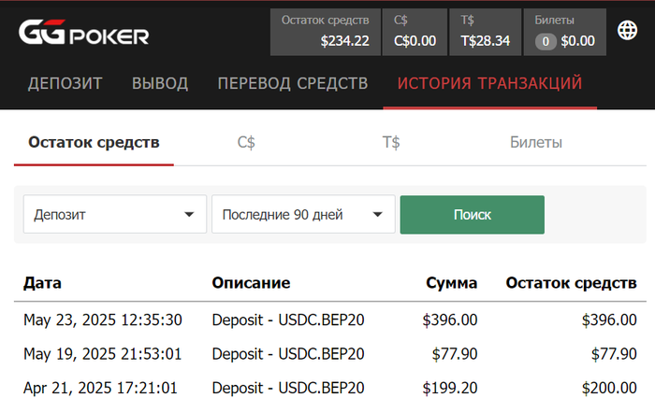
Task: Select the May 23, 2025 deposit row
Action: tap(329, 320)
